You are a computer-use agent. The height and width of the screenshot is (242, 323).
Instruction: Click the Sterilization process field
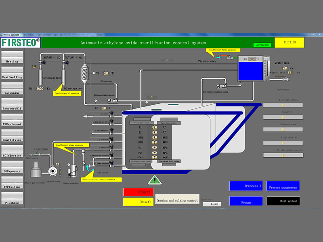pyautogui.click(x=283, y=155)
